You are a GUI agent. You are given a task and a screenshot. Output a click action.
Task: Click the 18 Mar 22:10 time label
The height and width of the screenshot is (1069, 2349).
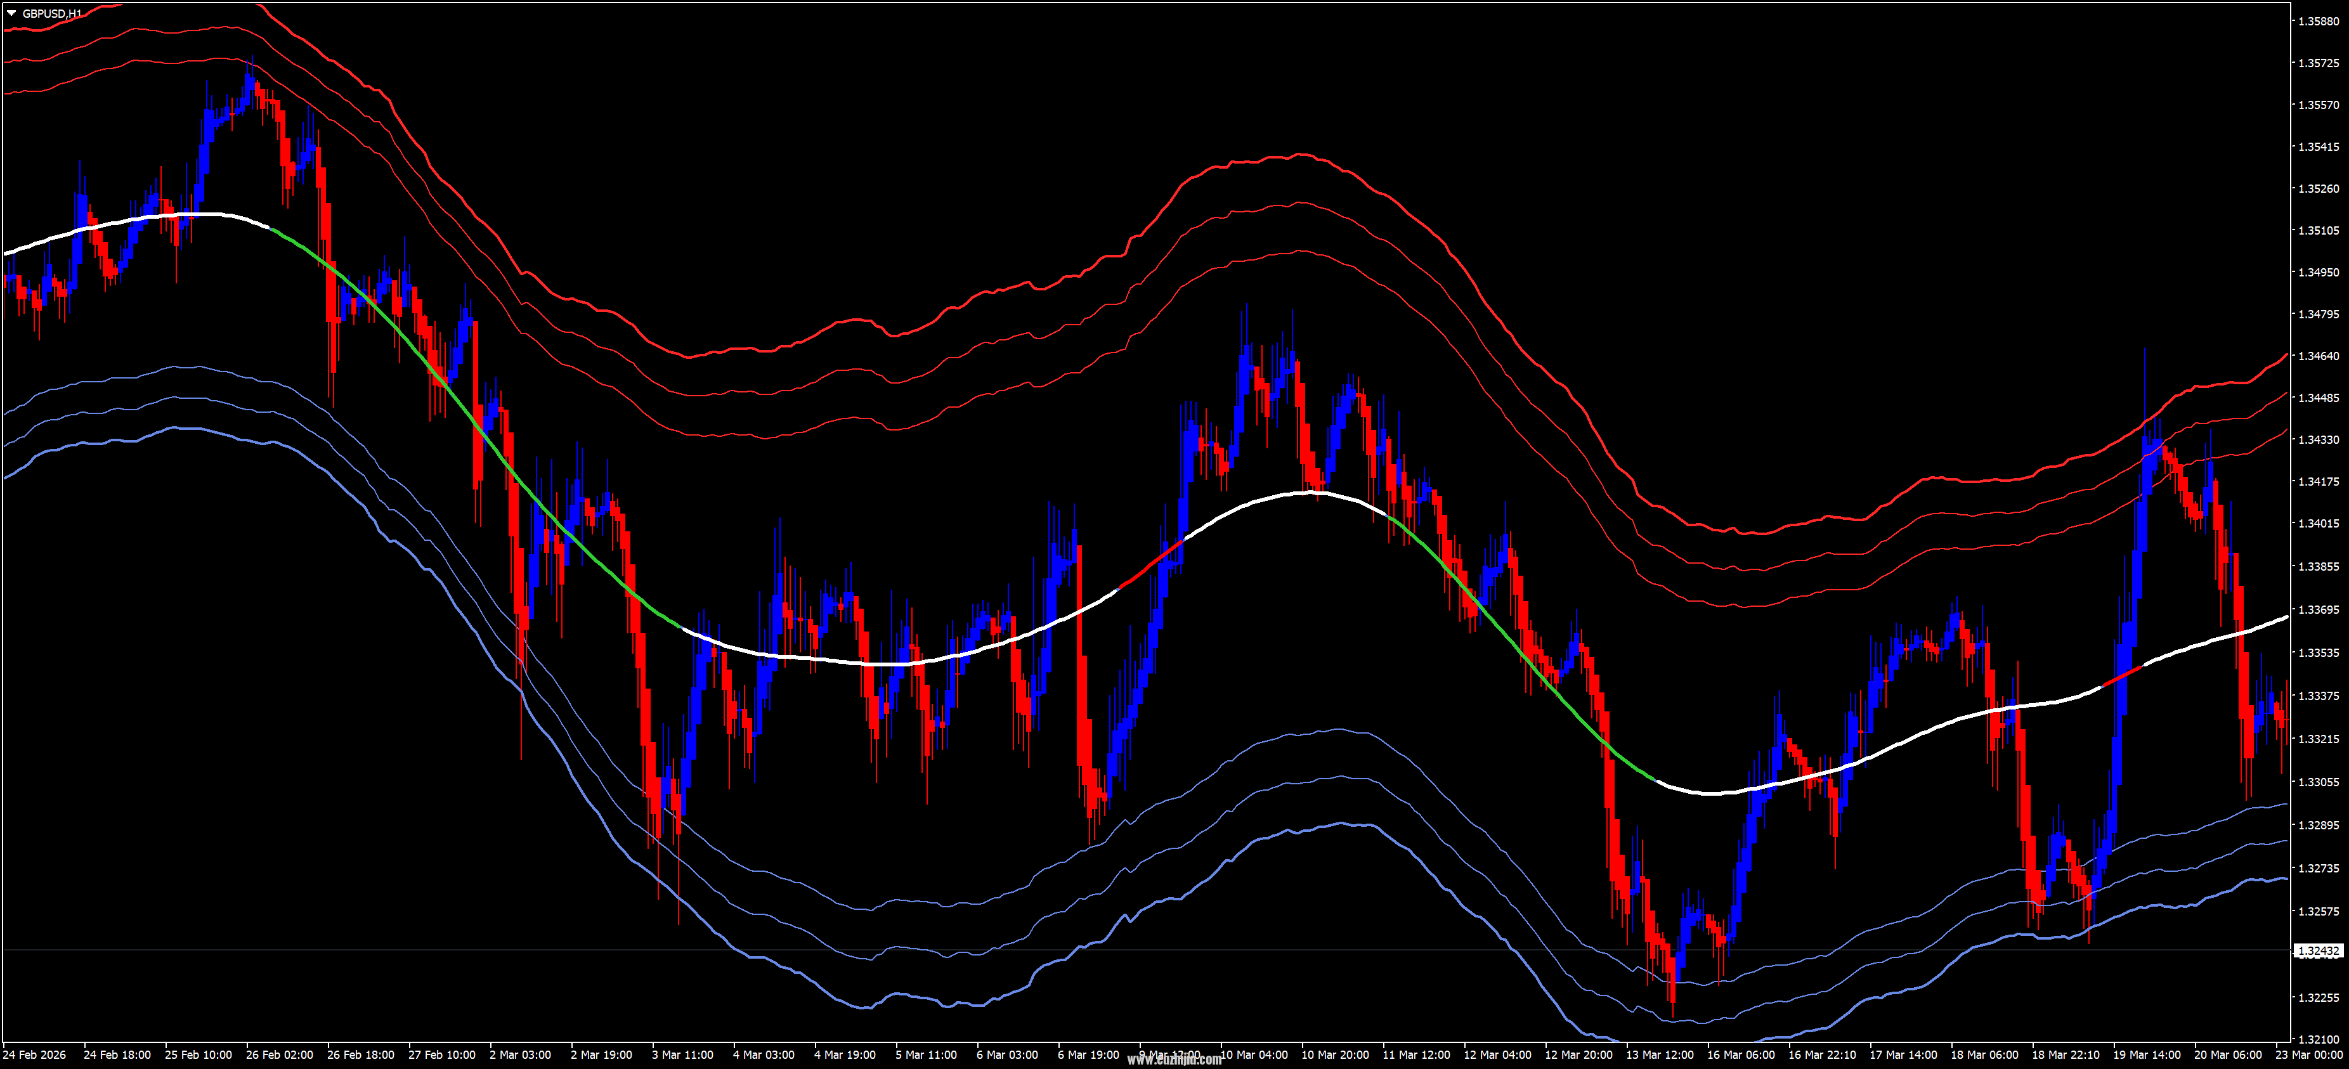(x=2066, y=1054)
